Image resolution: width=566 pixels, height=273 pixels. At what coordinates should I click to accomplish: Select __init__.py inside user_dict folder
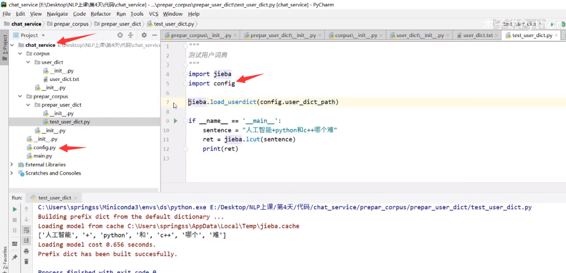click(61, 71)
